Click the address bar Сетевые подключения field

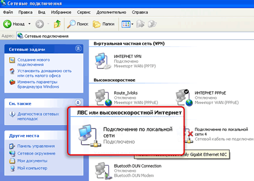tap(135, 36)
